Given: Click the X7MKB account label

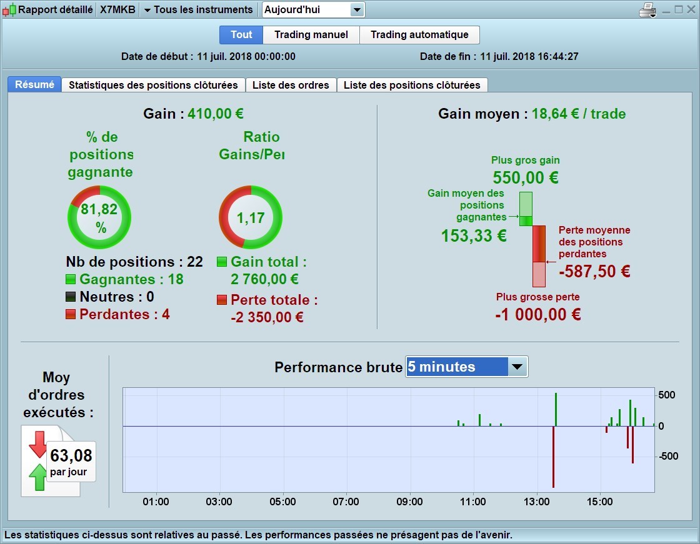Looking at the screenshot, I should click(x=117, y=9).
